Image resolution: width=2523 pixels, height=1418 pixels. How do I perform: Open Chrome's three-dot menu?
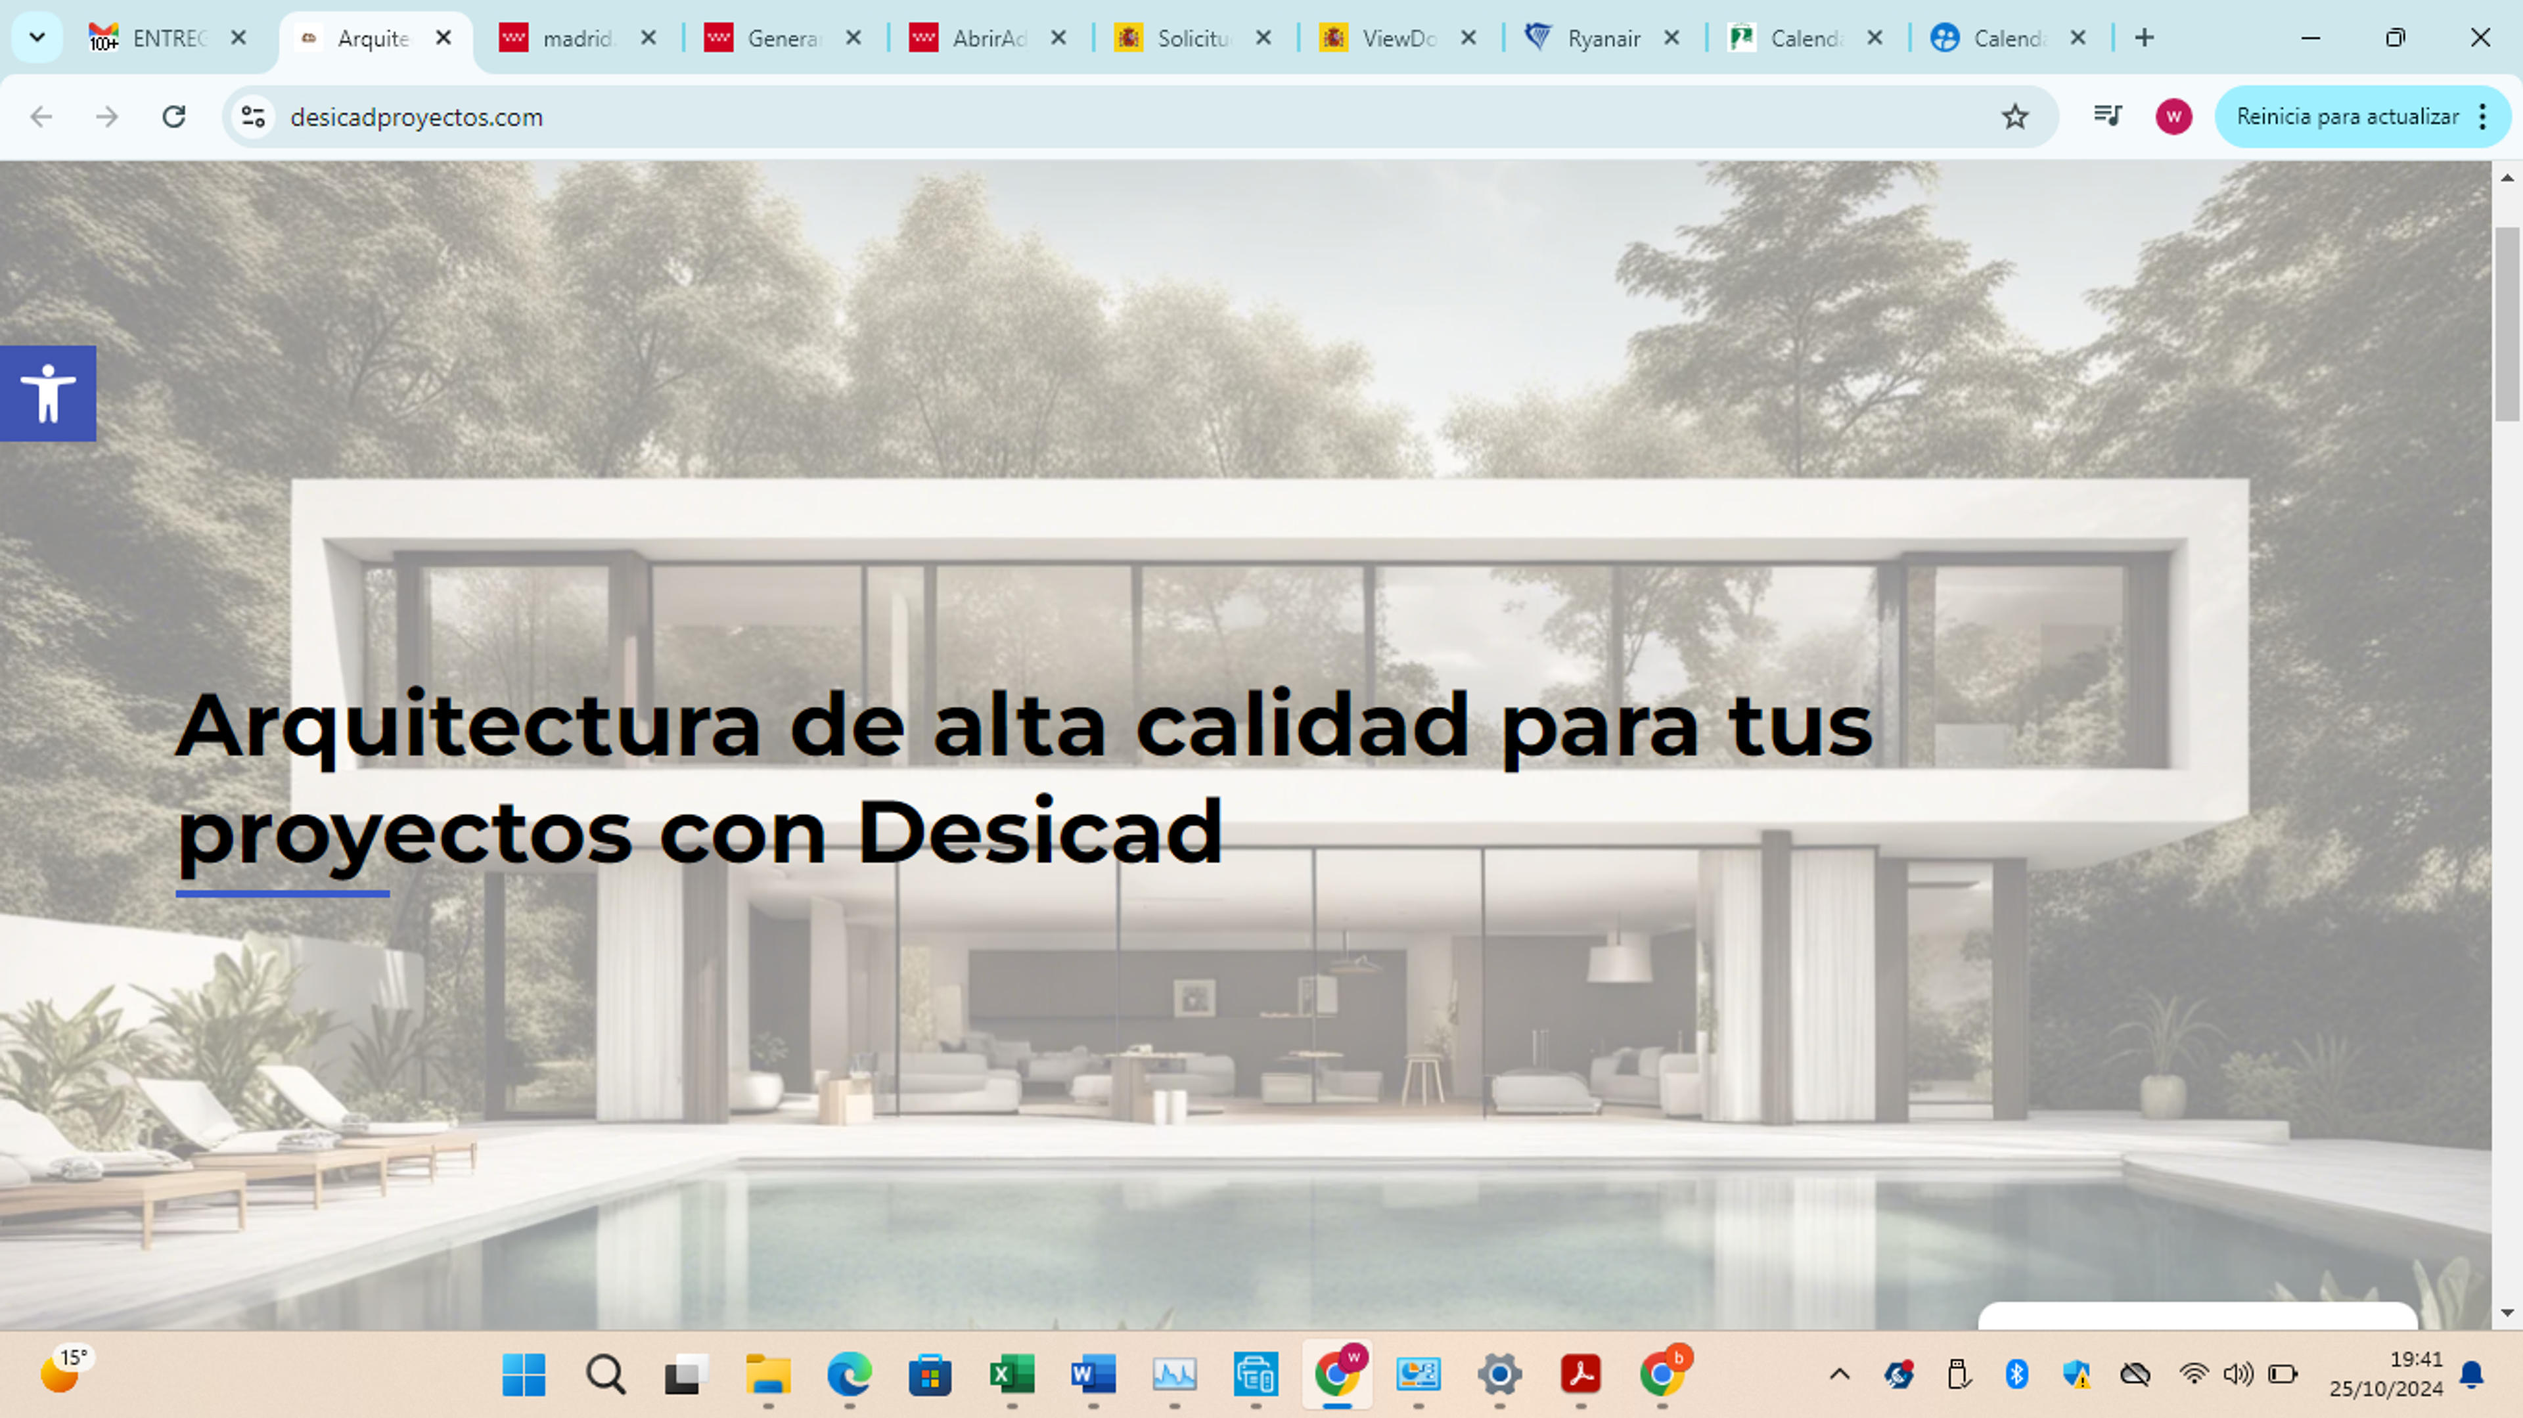click(x=2483, y=118)
